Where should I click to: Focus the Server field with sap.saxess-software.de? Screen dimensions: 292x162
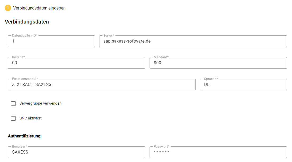click(x=193, y=41)
